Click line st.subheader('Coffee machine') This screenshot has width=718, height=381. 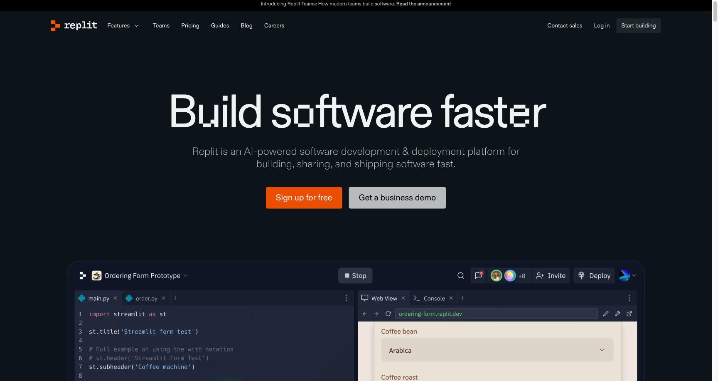[x=142, y=367]
